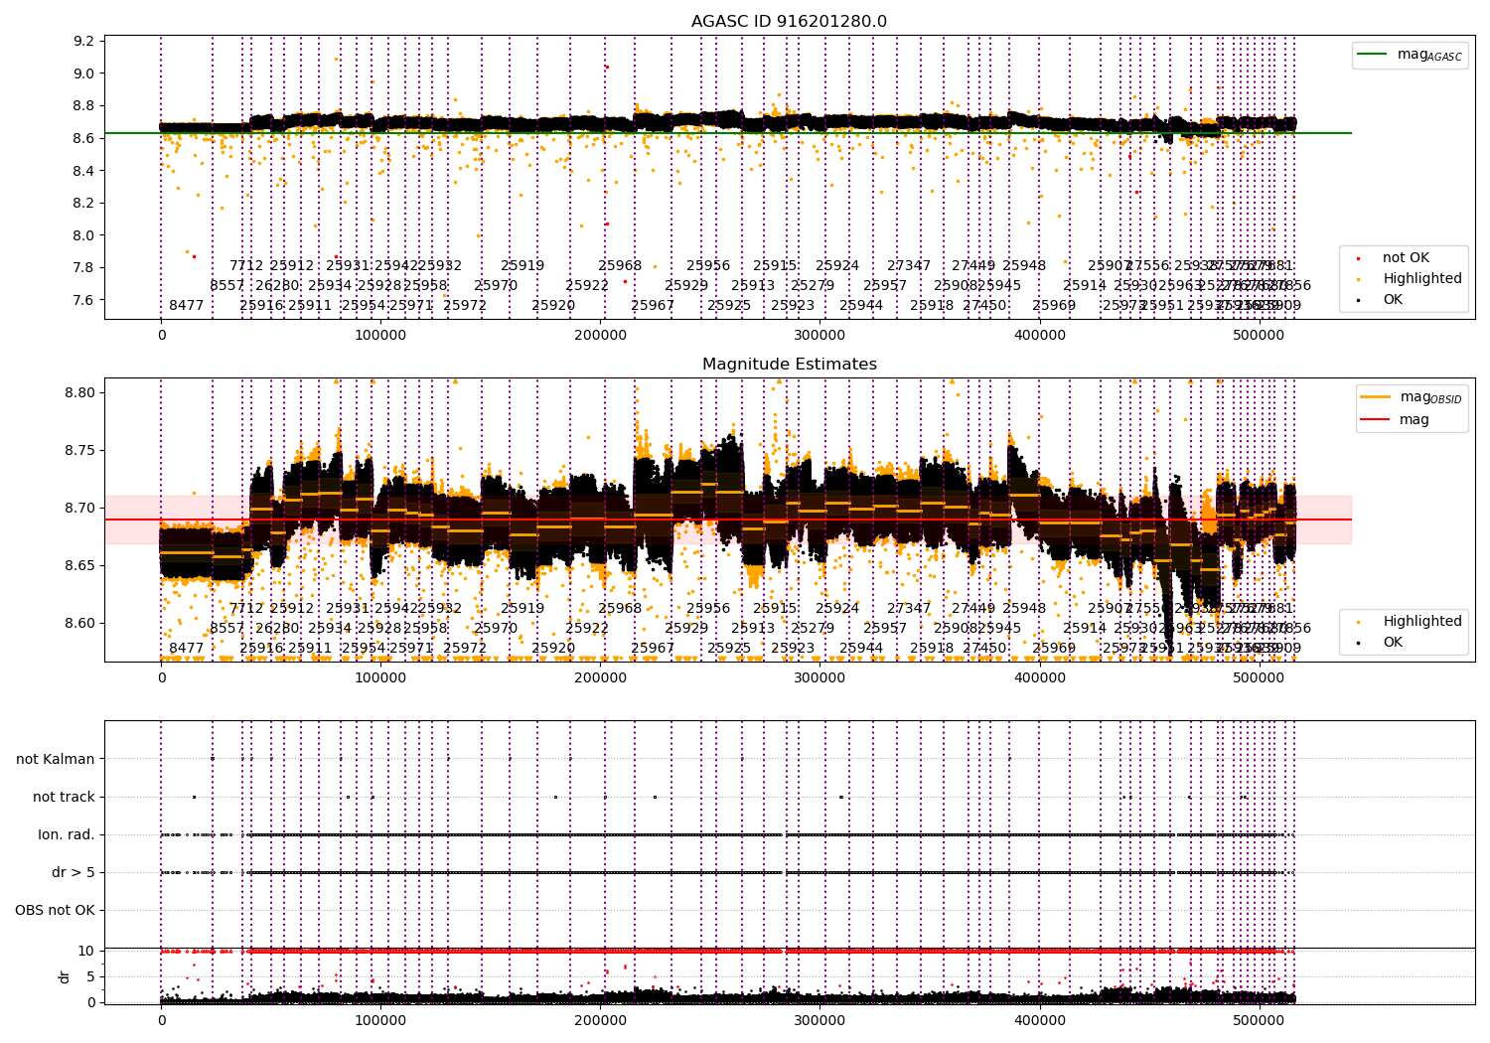The width and height of the screenshot is (1490, 1043).
Task: Click the 'not track' axis label
Action: 64,797
